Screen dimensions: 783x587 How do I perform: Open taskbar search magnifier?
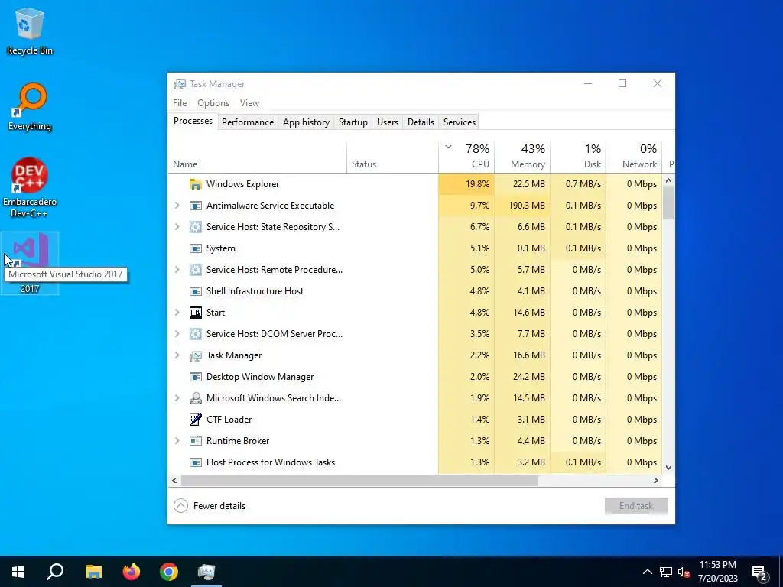55,572
